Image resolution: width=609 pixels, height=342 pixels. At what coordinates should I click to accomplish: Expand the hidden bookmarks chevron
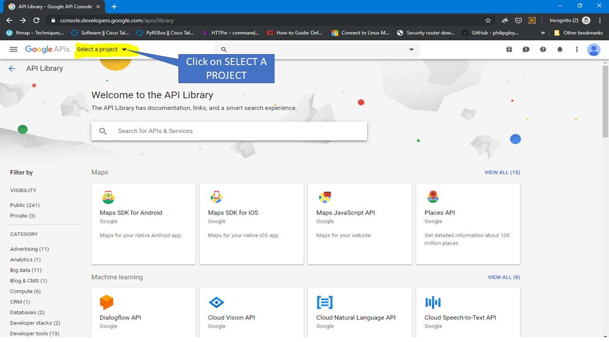(x=543, y=33)
